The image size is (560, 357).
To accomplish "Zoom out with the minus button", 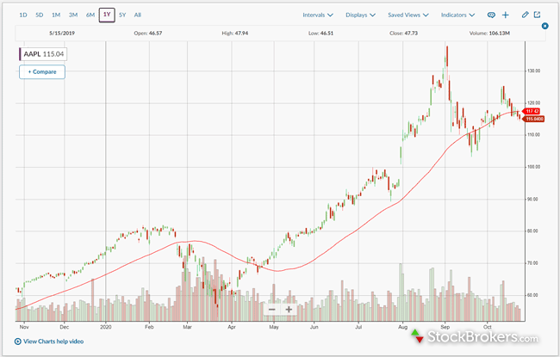I will click(272, 310).
